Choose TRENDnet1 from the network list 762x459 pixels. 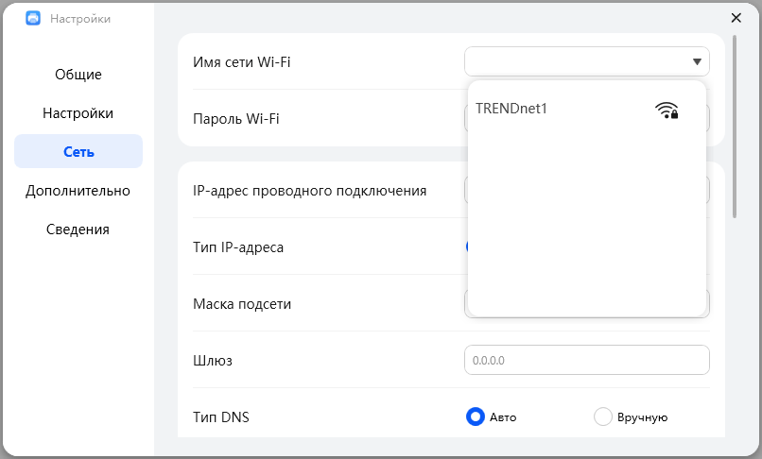point(511,109)
